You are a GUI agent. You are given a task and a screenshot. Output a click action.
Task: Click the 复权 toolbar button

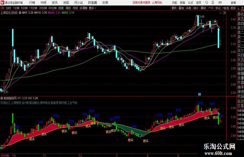coord(174,8)
